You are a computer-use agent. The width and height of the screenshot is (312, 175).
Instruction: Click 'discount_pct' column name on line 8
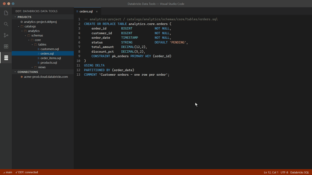coord(103,52)
